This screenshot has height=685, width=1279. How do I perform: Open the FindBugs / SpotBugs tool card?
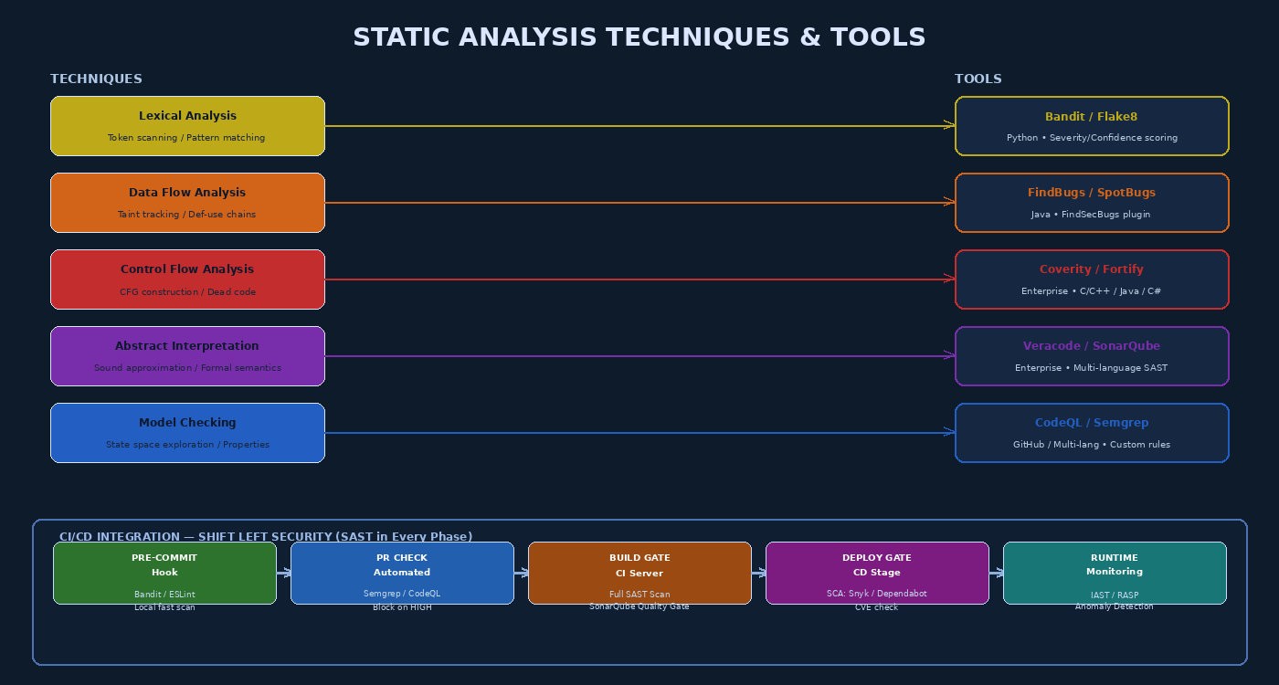click(x=1092, y=203)
